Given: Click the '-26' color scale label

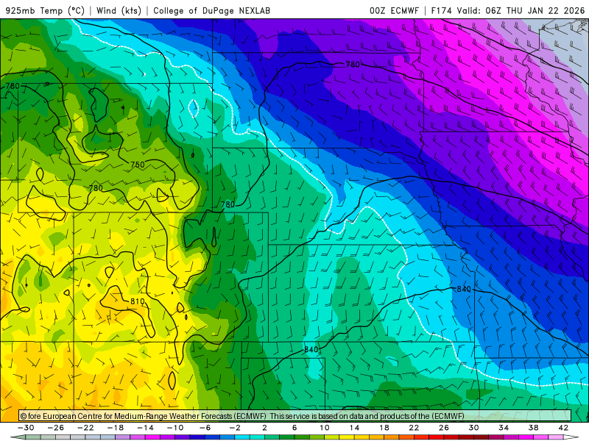Looking at the screenshot, I should point(56,428).
